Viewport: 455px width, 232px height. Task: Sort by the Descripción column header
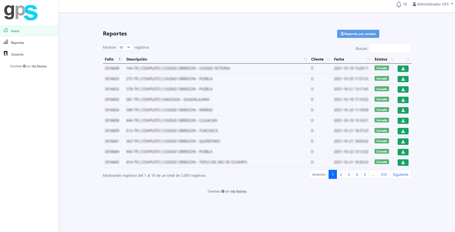(x=137, y=59)
